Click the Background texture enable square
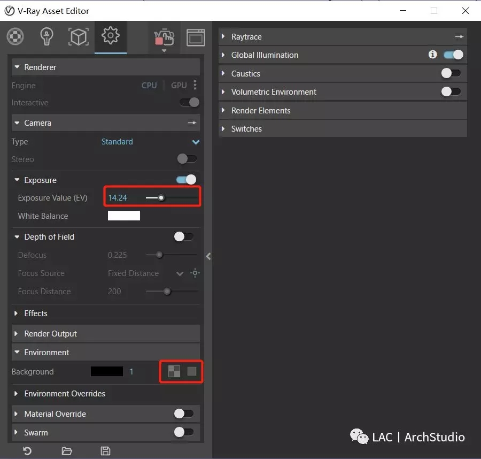 (192, 371)
